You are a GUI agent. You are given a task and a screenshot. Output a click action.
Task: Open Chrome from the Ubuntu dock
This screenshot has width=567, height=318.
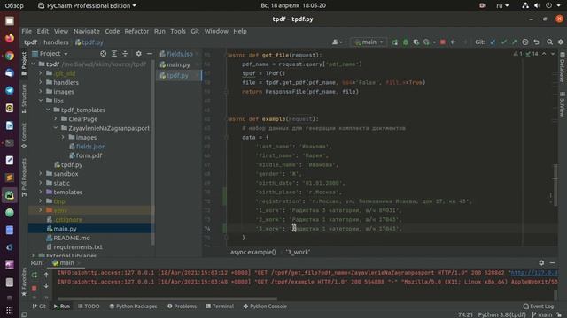click(10, 56)
